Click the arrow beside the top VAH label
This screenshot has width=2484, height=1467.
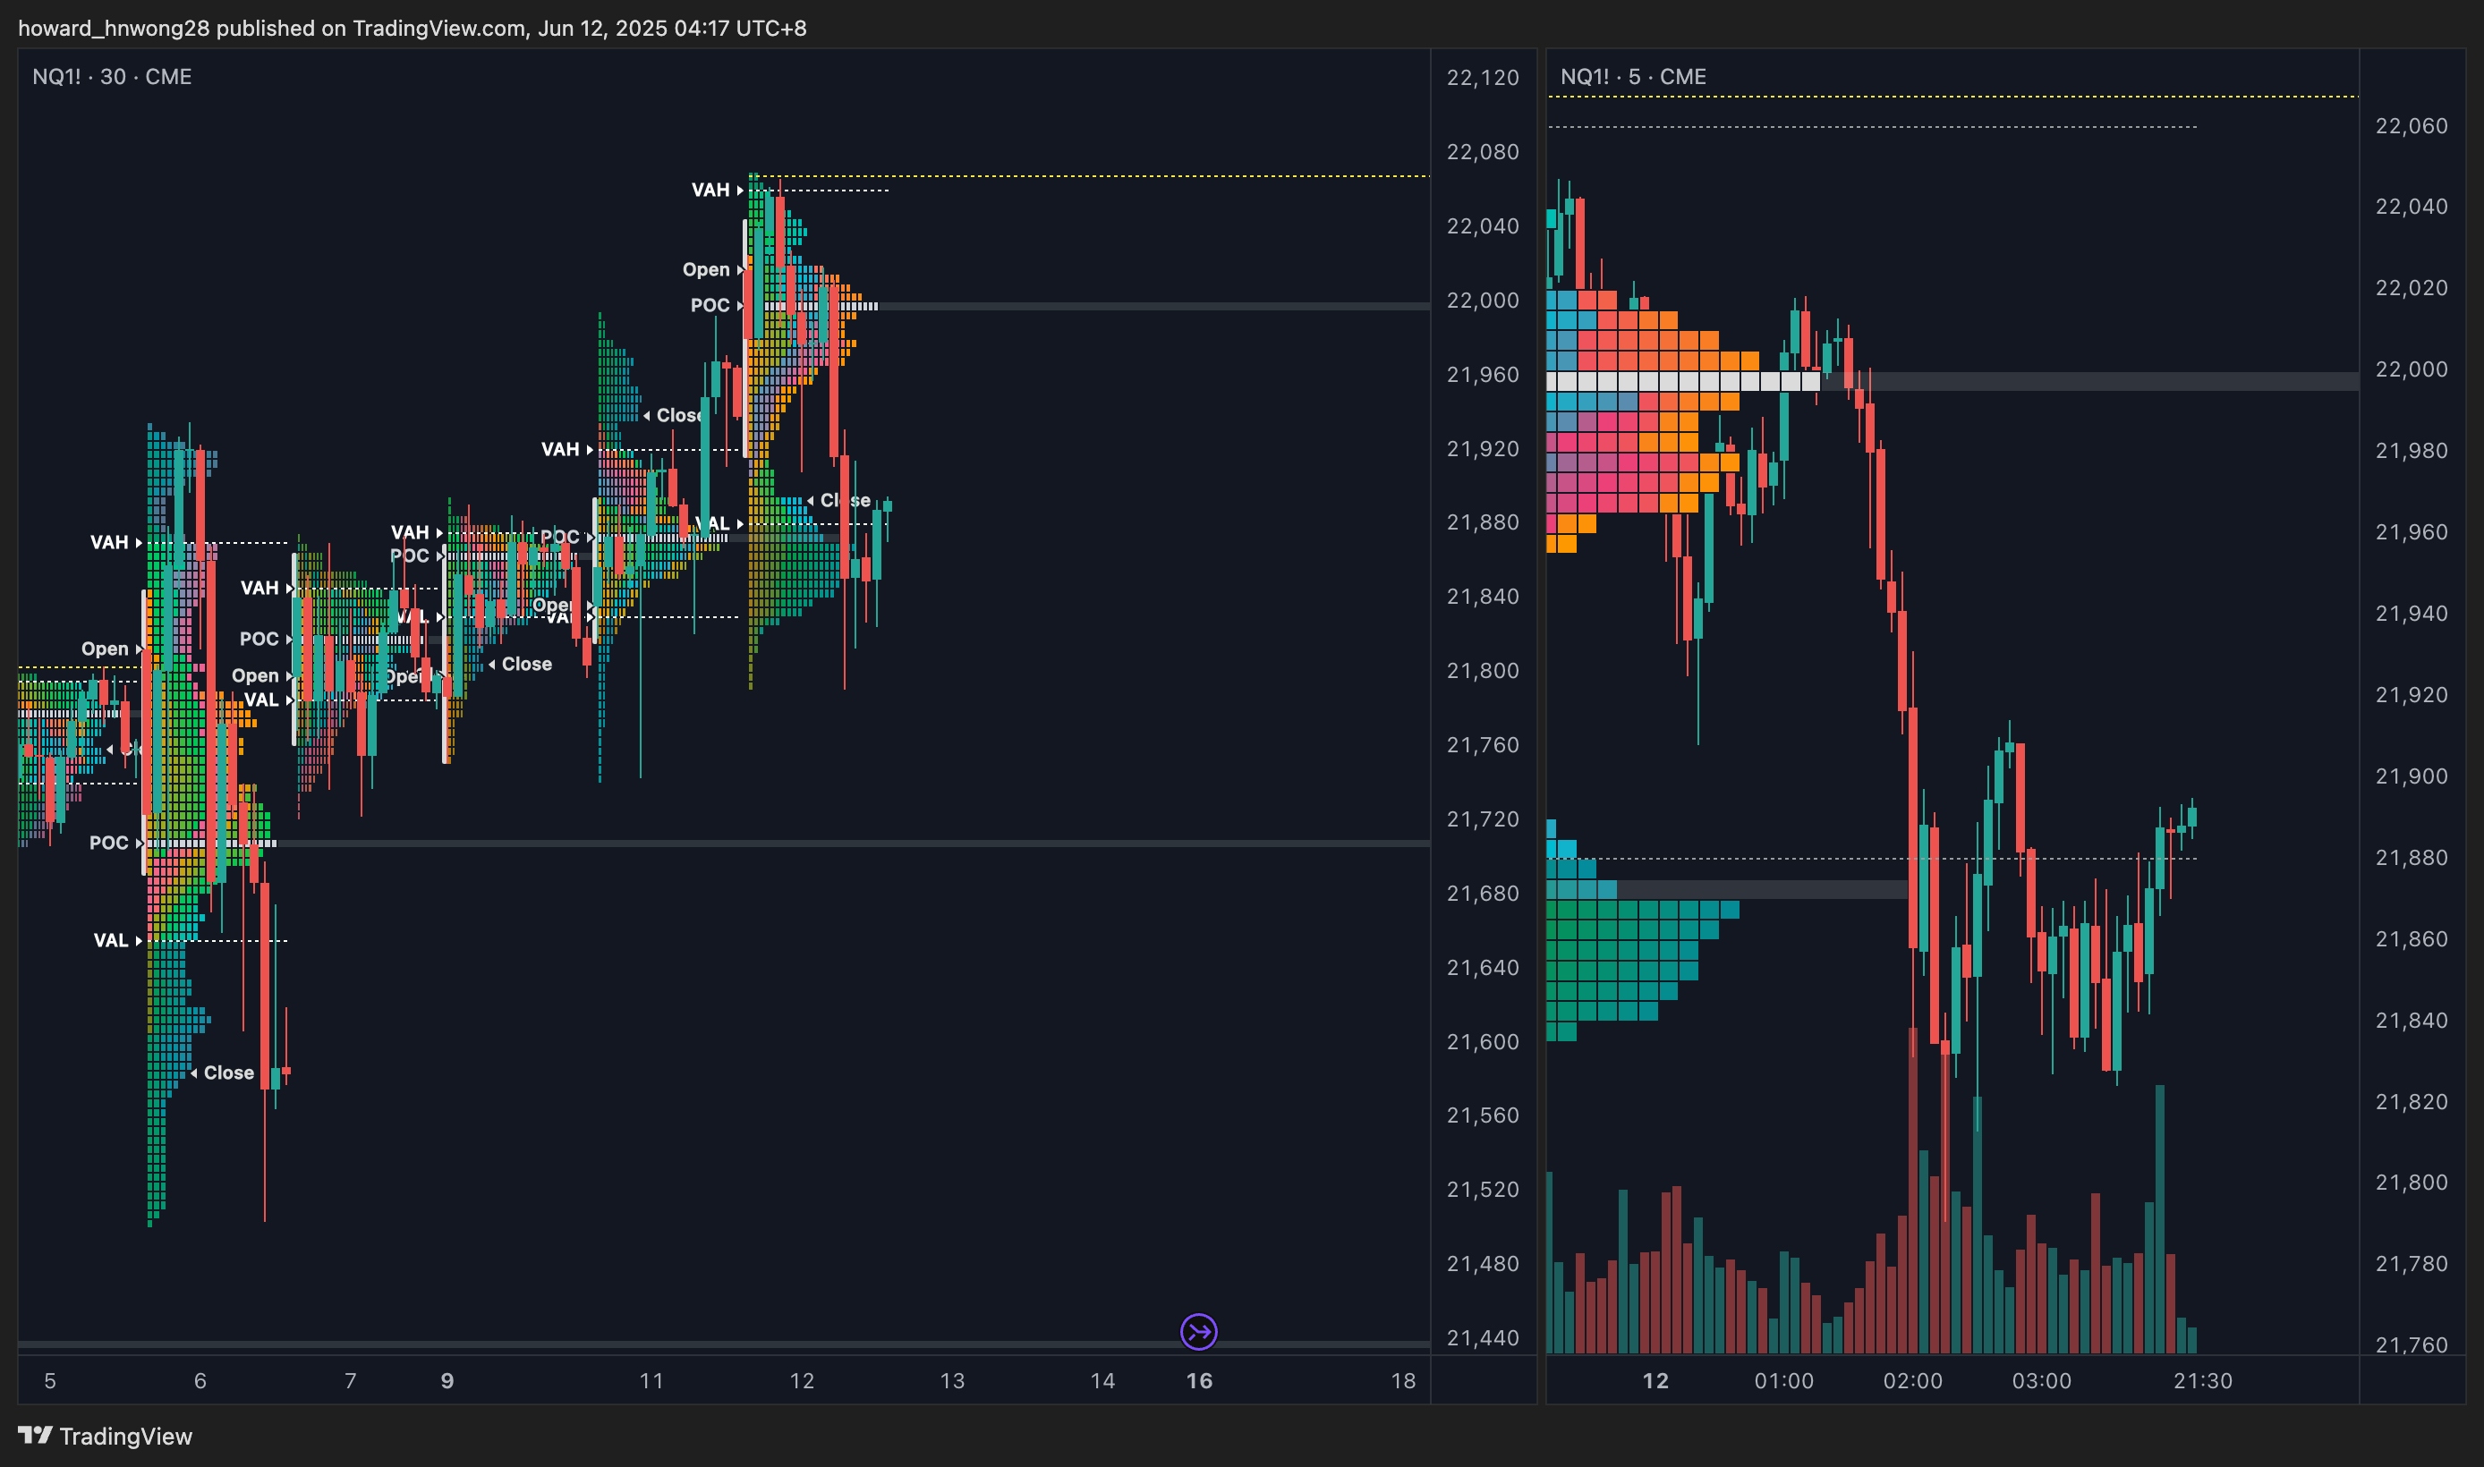tap(740, 190)
